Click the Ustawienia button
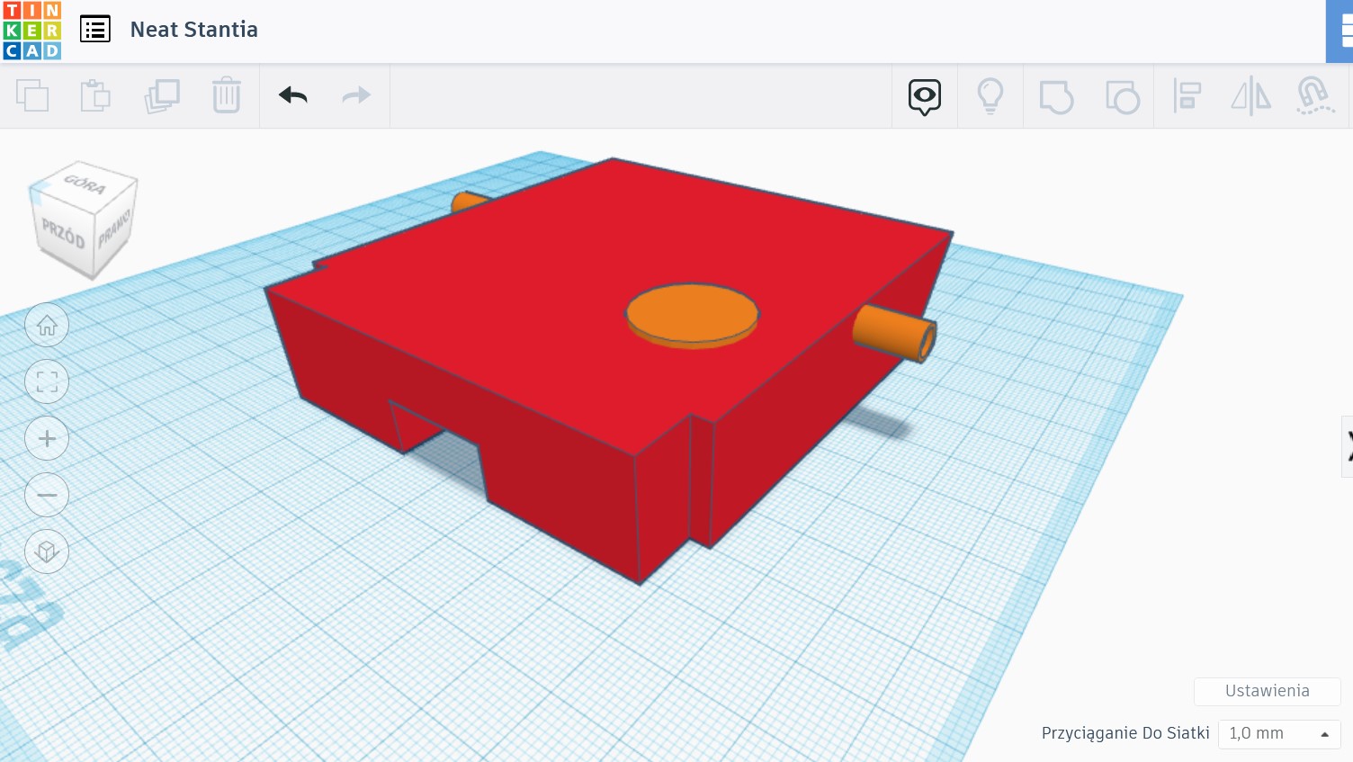Image resolution: width=1353 pixels, height=762 pixels. click(x=1267, y=691)
